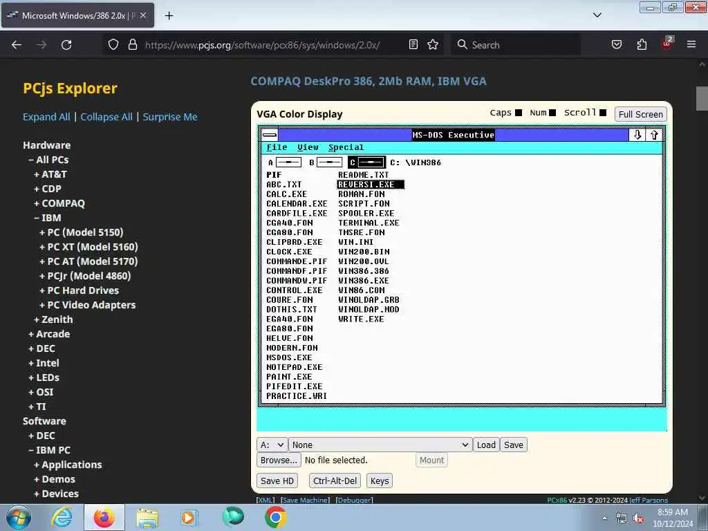Open MS-DOS Executive system menu box
The image size is (708, 531).
tap(270, 135)
